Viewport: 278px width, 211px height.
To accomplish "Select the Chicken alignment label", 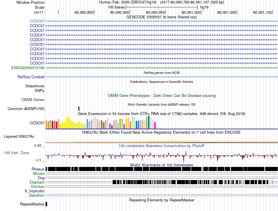I will coord(37,187).
